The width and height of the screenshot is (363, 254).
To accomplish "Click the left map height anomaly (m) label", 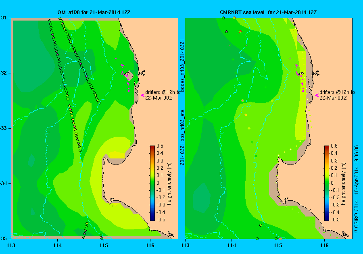I will point(169,184).
